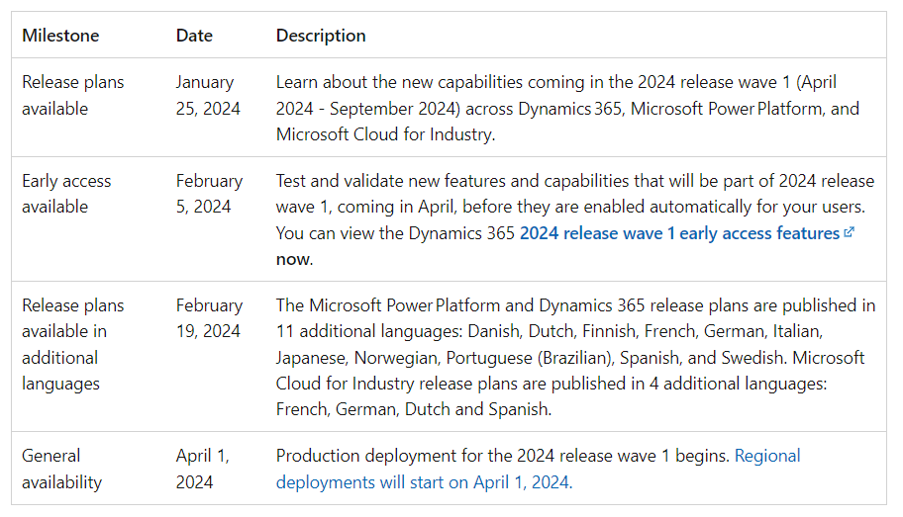The image size is (903, 517).
Task: Click the external link icon after early access features
Action: pos(849,233)
